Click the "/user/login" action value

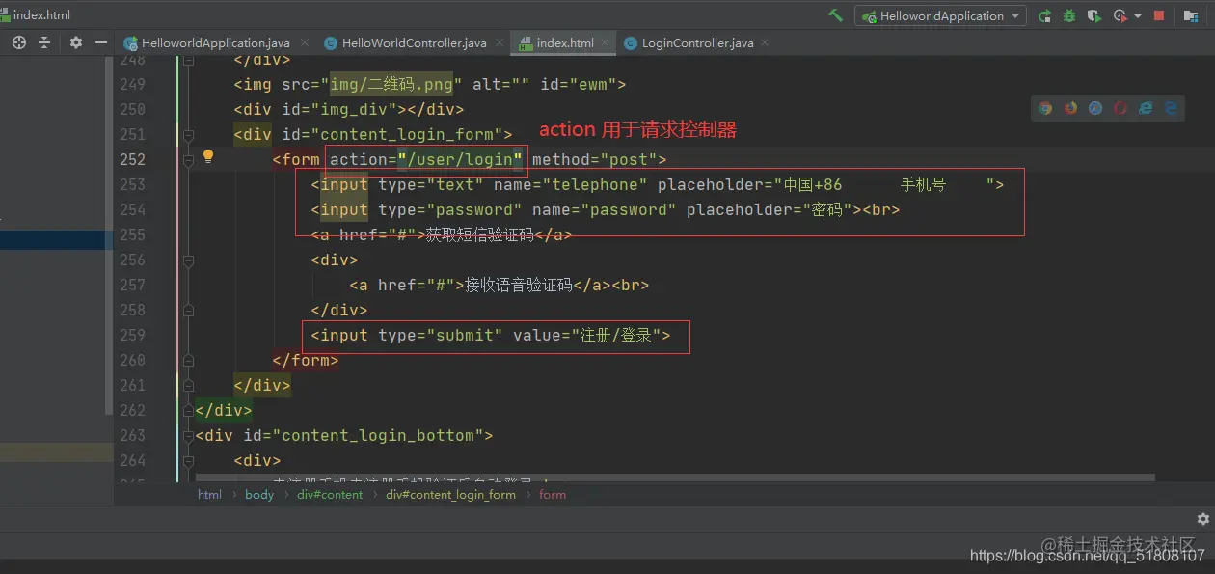tap(459, 160)
